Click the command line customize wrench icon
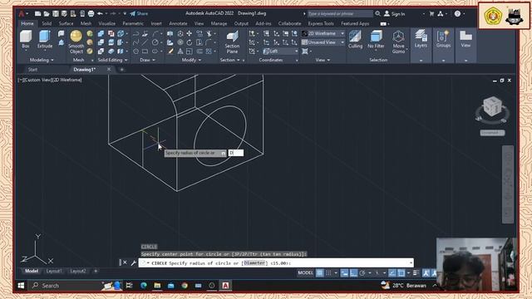The height and width of the screenshot is (299, 532). (133, 262)
